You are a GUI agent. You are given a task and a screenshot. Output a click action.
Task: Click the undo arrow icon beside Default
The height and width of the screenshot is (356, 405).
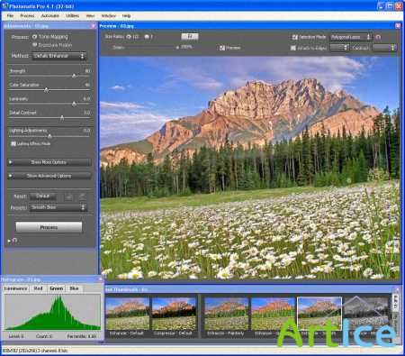click(x=68, y=196)
